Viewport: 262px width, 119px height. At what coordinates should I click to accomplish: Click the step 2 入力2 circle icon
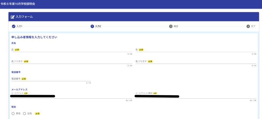tap(92, 26)
